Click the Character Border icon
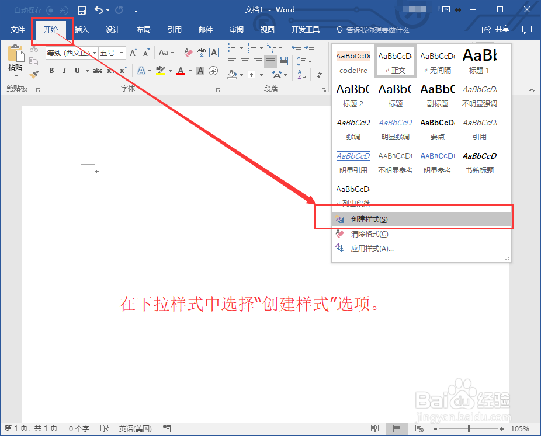The height and width of the screenshot is (436, 541). click(214, 53)
